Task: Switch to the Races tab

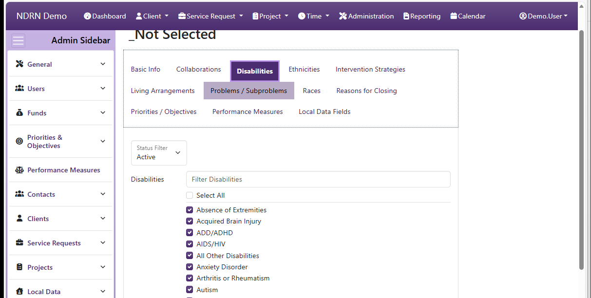Action: (312, 91)
